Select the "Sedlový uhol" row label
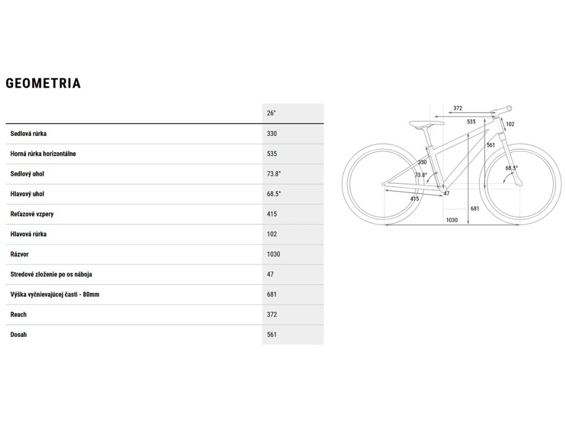The image size is (566, 424). point(28,174)
